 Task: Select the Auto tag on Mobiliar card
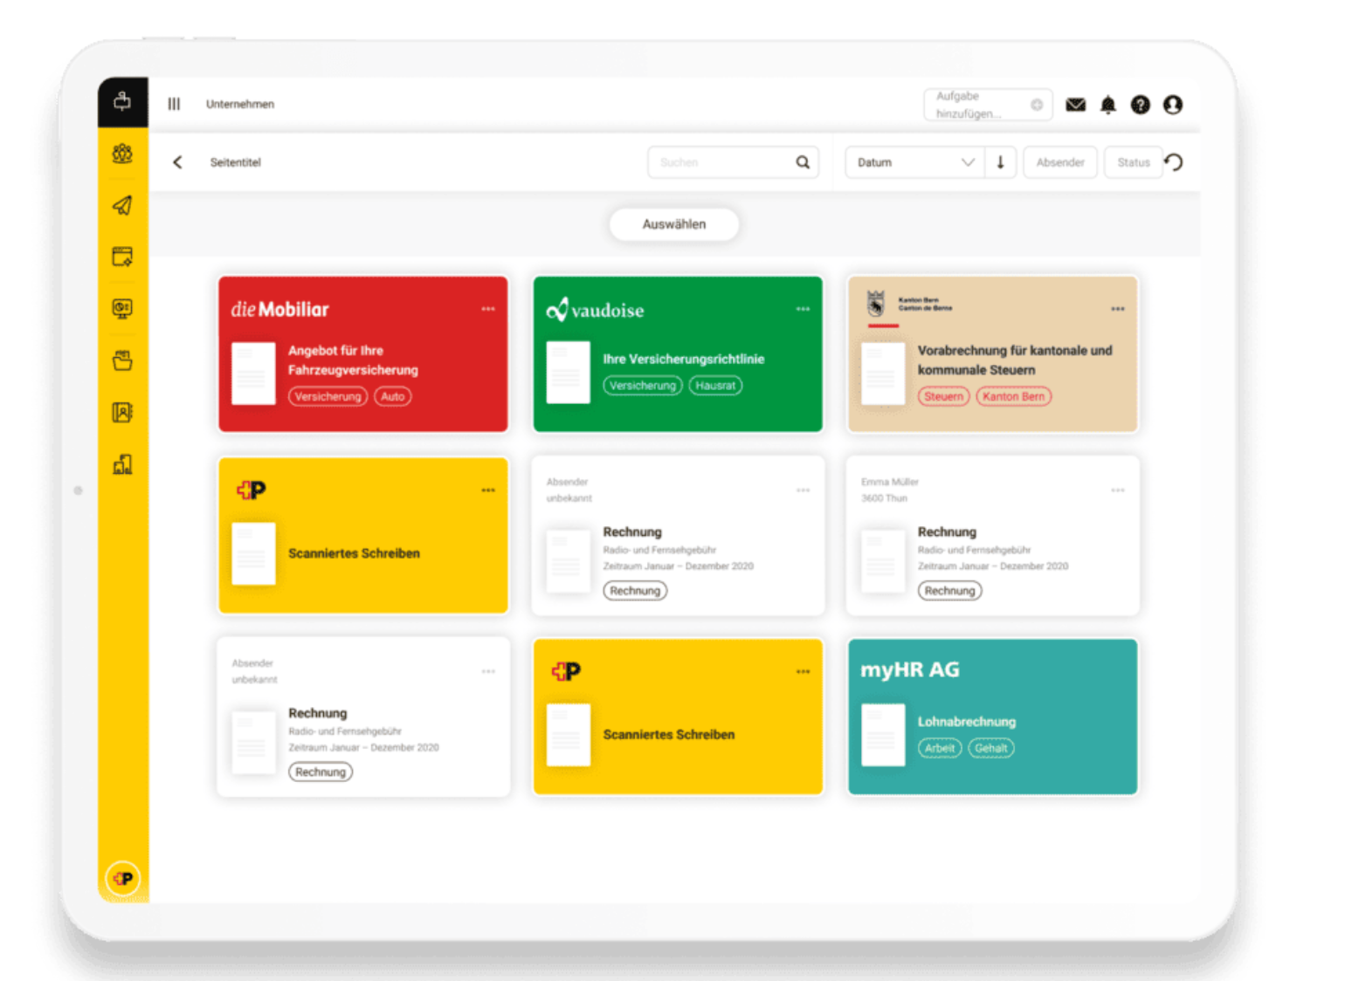[x=393, y=396]
